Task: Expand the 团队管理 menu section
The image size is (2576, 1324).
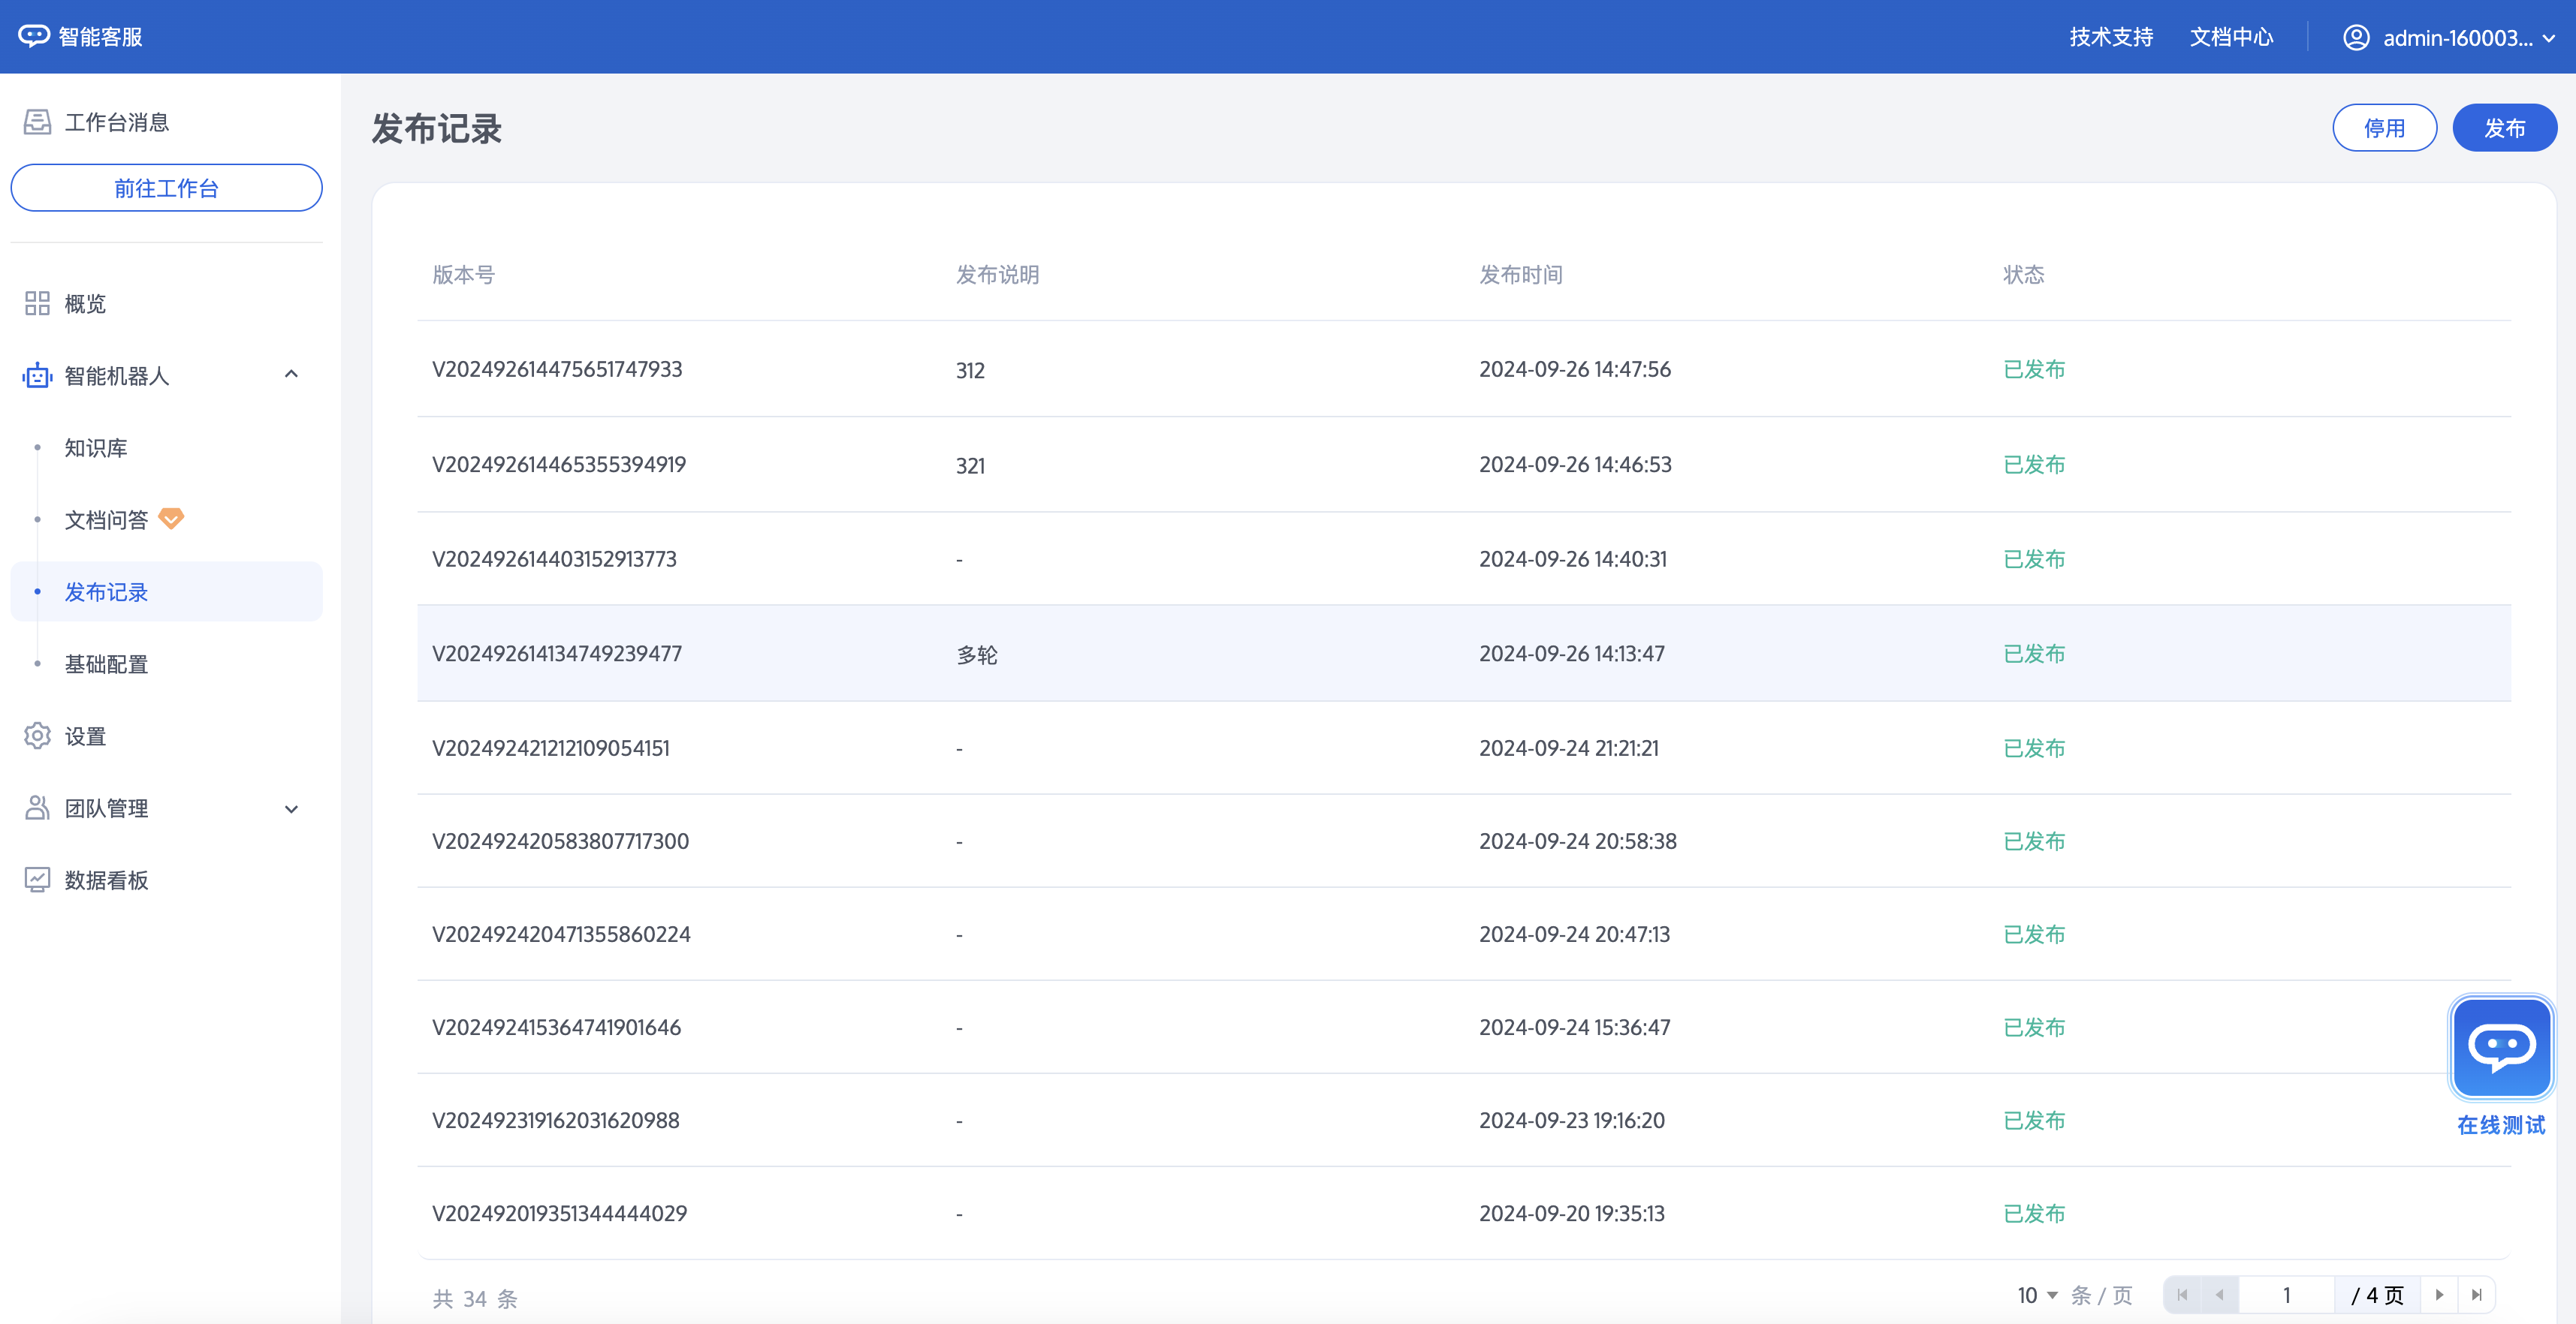Action: point(291,809)
